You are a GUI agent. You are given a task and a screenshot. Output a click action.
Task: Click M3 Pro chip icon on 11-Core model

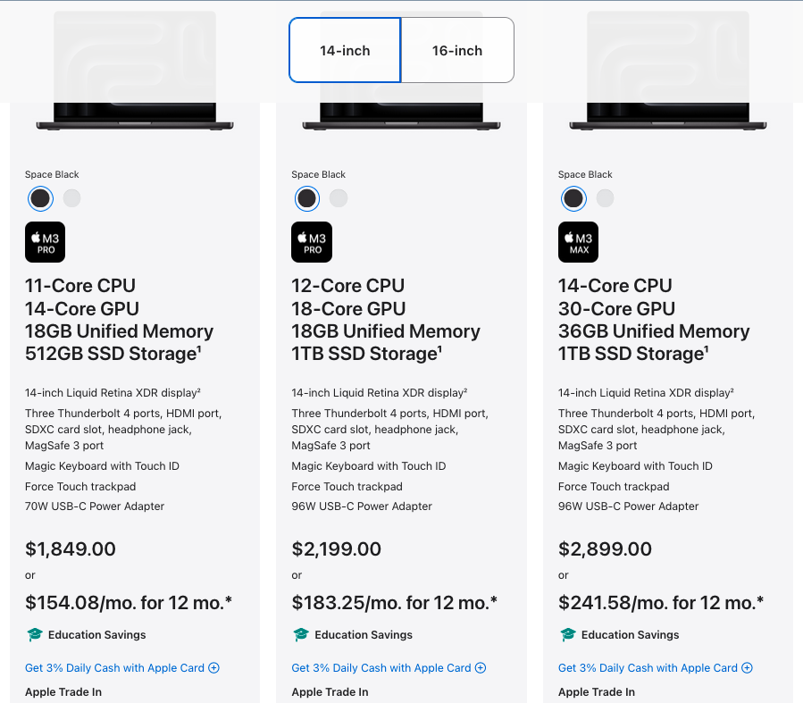tap(45, 242)
